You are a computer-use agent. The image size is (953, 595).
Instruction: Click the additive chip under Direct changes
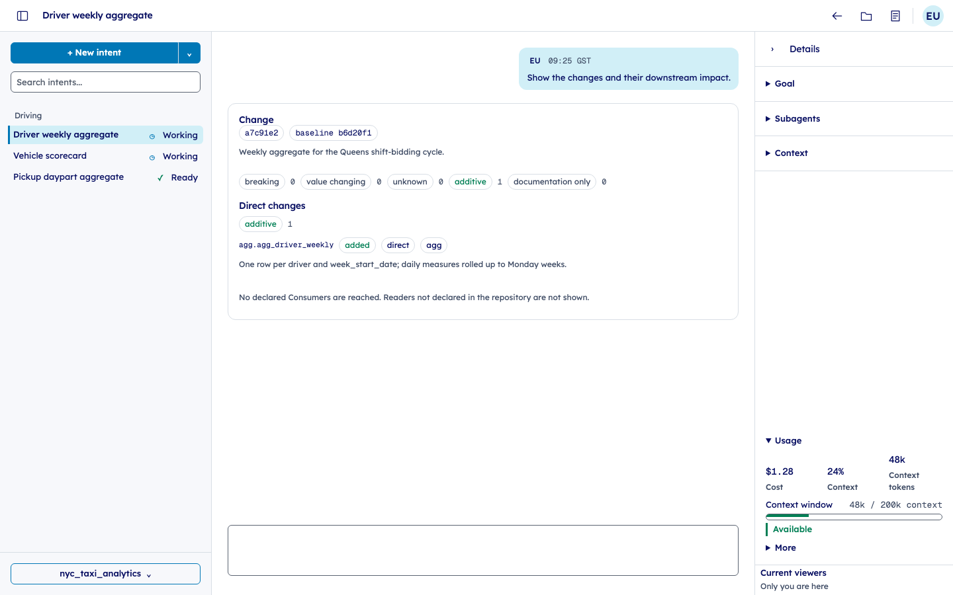point(261,224)
